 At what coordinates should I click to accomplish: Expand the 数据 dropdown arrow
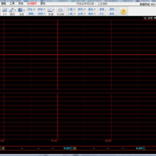click(54, 10)
